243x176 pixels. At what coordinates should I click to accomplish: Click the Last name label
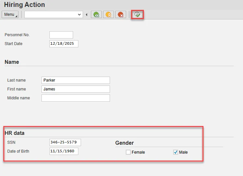click(16, 80)
